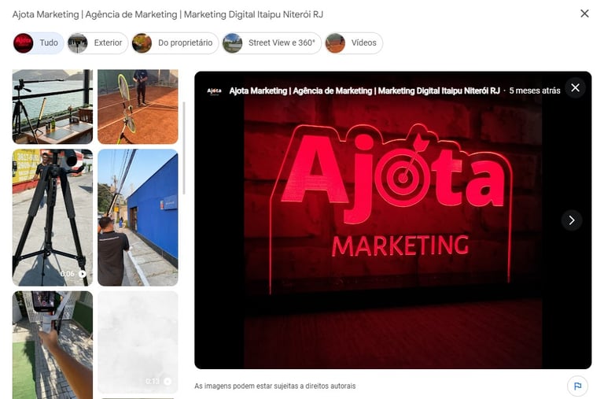The image size is (604, 399).
Task: Click the Ajota logo avatar in photo header
Action: [x=214, y=91]
